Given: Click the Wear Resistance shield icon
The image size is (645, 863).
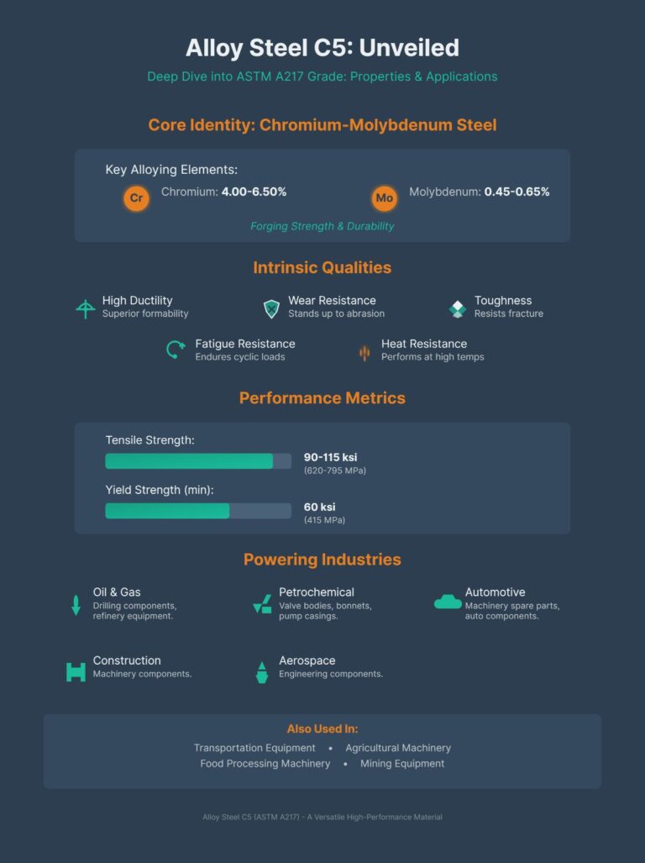Looking at the screenshot, I should coord(270,308).
